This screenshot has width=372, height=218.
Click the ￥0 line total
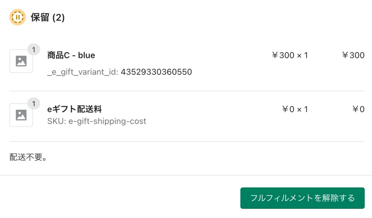click(358, 109)
